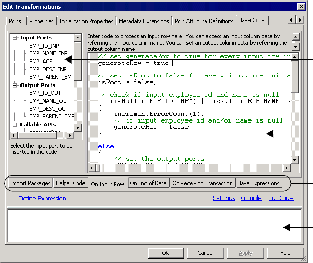Click in code line 'isRoot = false;'
313x263 pixels.
click(127, 82)
